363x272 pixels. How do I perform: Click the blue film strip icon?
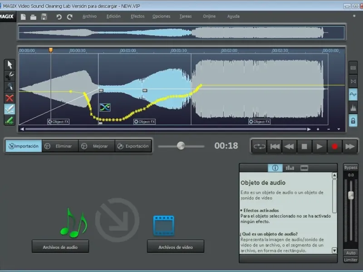164,226
